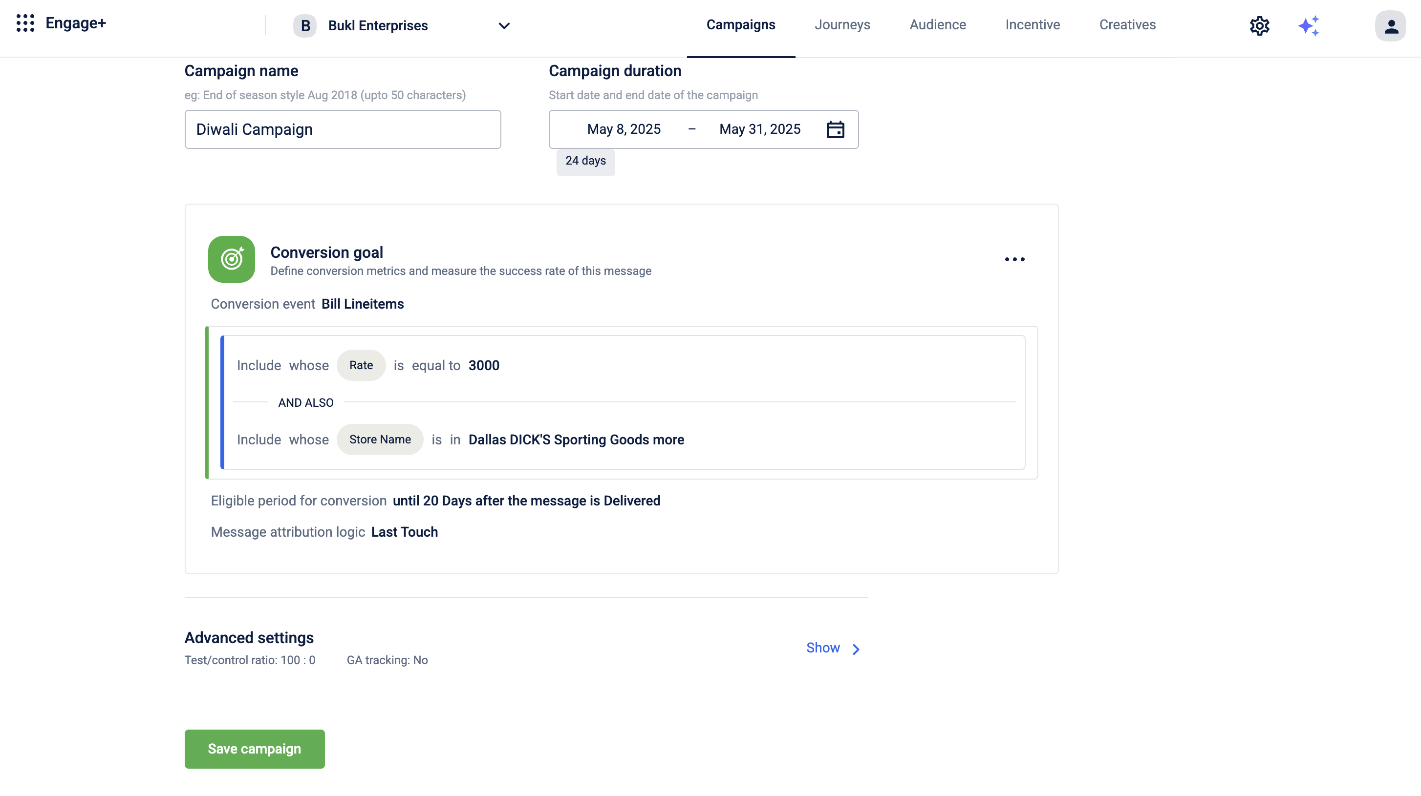1421x796 pixels.
Task: Expand the Bukl Enterprises organization dropdown
Action: tap(504, 26)
